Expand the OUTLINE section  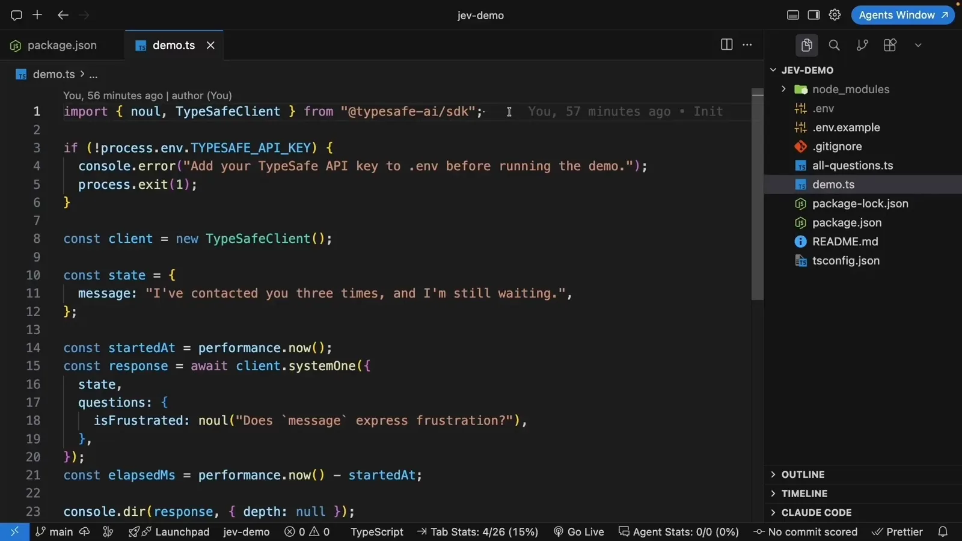pos(863,474)
